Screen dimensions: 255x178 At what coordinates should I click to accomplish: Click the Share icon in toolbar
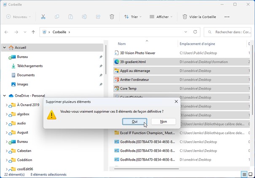click(x=98, y=17)
